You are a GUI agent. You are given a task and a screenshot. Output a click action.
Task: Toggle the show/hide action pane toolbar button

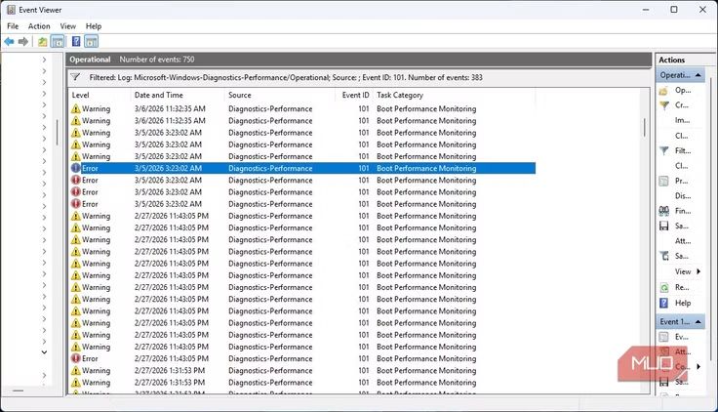coord(91,42)
